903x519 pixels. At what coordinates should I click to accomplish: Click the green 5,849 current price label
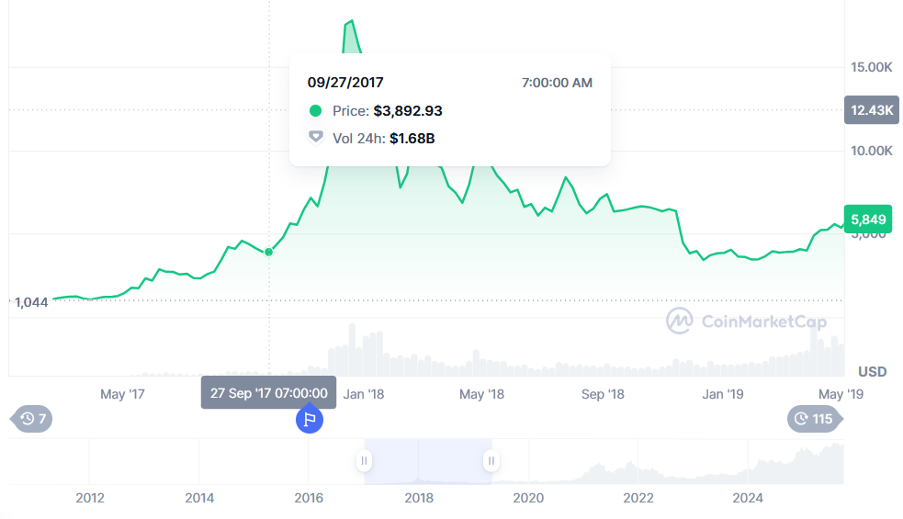click(867, 220)
